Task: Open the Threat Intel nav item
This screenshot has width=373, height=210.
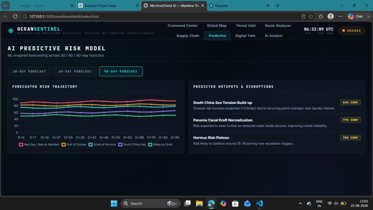Action: click(x=245, y=25)
